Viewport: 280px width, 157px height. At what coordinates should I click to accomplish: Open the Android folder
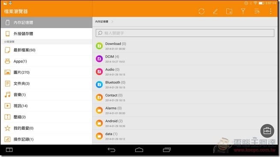coord(185,123)
